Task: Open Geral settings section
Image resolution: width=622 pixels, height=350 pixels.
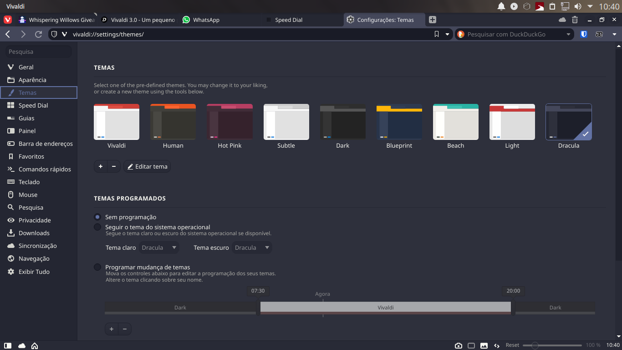Action: (39, 67)
